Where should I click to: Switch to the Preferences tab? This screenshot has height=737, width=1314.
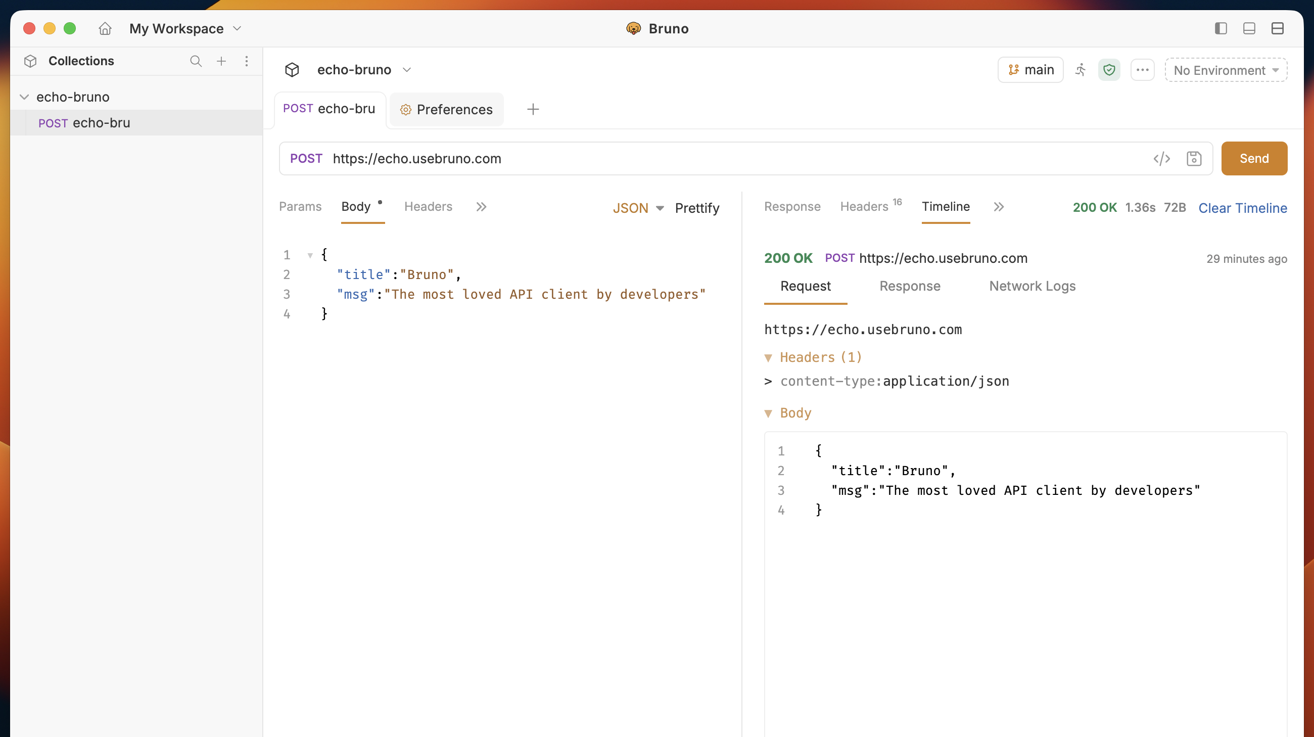pos(446,110)
